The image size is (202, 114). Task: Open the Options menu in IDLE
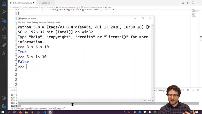(x=43, y=22)
